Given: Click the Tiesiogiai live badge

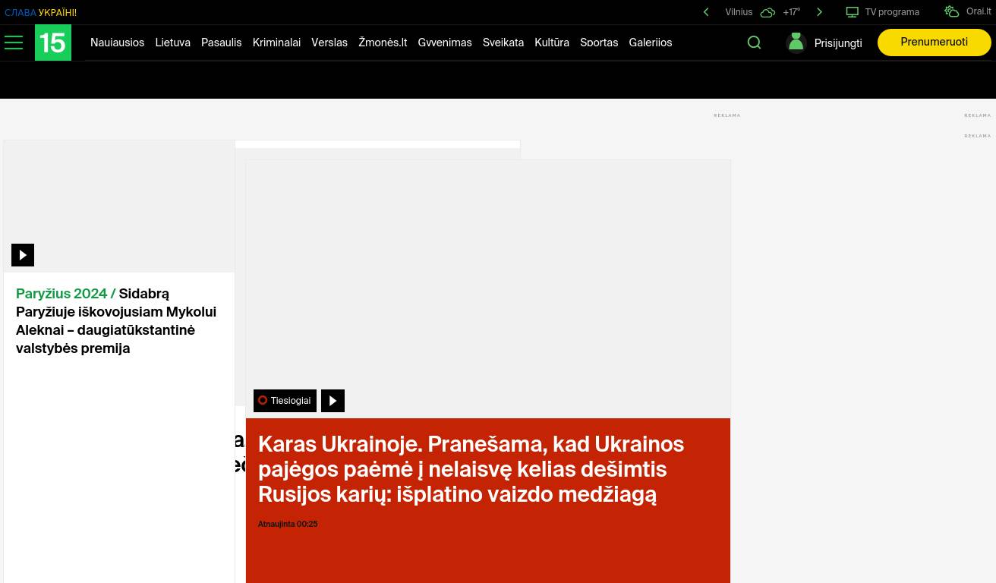Looking at the screenshot, I should (x=285, y=401).
